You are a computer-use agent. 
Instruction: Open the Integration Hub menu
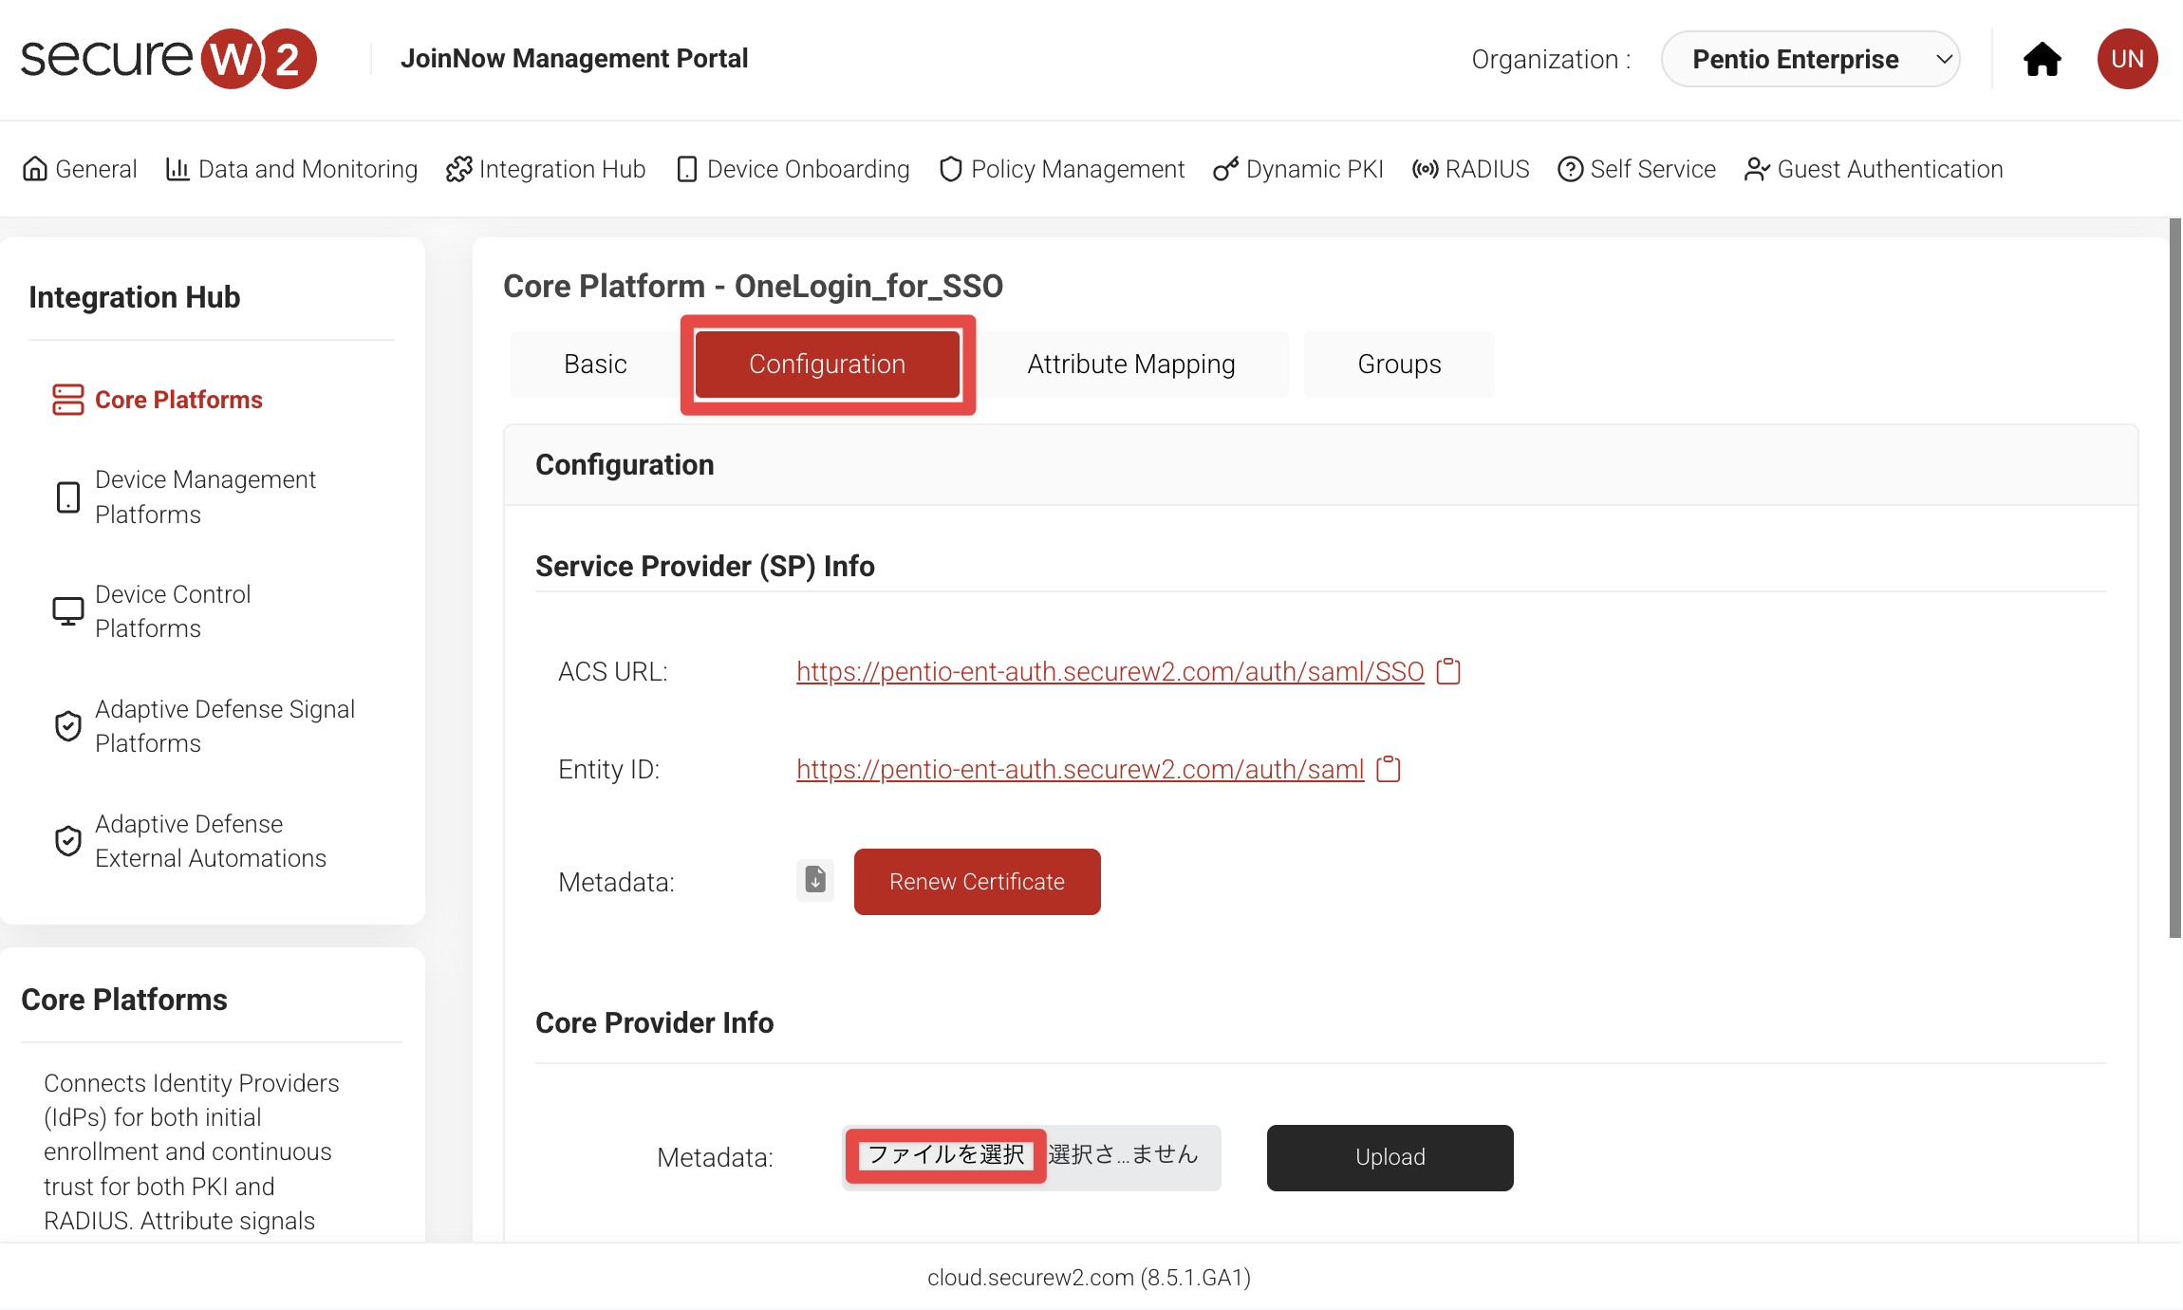click(x=546, y=169)
